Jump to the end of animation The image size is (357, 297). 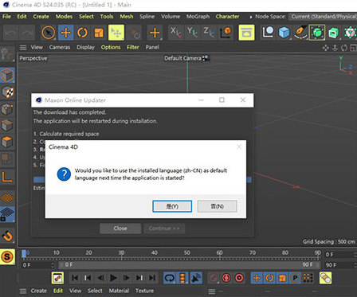(152, 278)
